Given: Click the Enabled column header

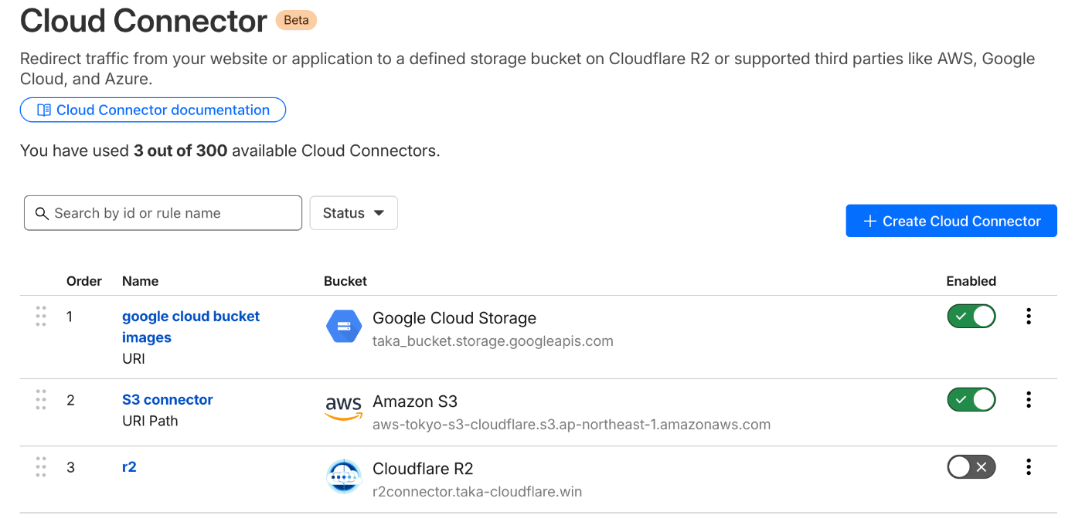Looking at the screenshot, I should pyautogui.click(x=971, y=281).
